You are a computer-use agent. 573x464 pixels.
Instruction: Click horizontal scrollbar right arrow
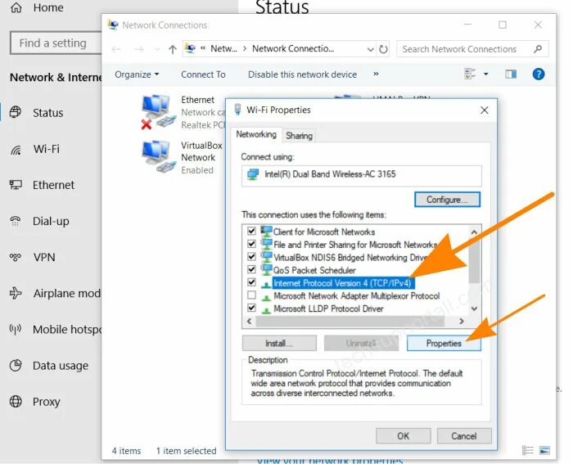[x=462, y=321]
